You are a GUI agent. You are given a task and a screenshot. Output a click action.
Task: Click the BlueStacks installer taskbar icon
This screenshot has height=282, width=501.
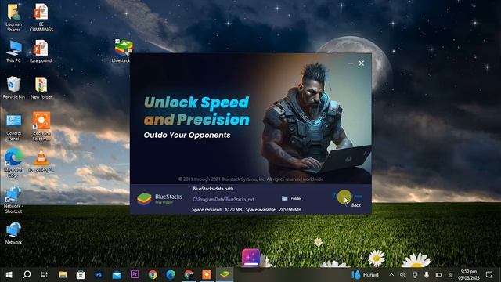(x=225, y=275)
